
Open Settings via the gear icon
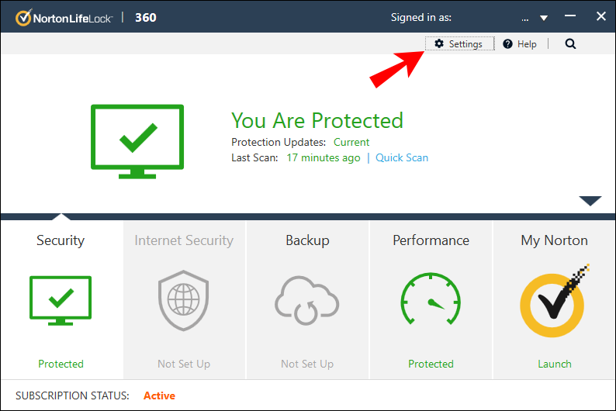439,44
